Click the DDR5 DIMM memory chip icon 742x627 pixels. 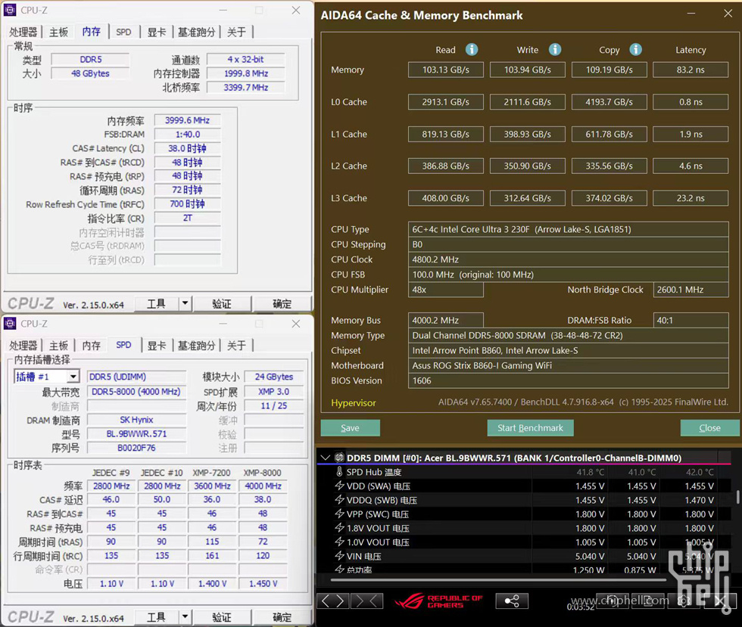(339, 458)
